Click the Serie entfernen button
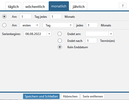The width and height of the screenshot is (129, 100). coord(93,96)
